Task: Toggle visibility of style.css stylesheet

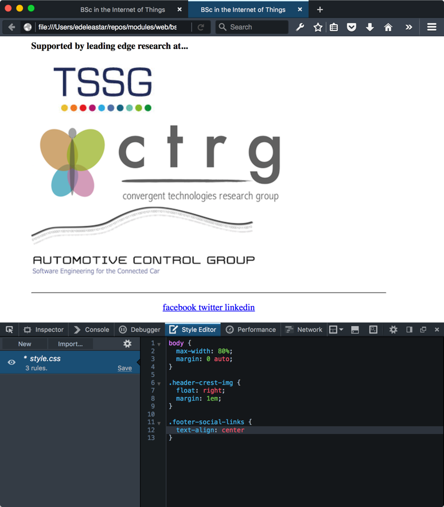Action: [x=11, y=362]
